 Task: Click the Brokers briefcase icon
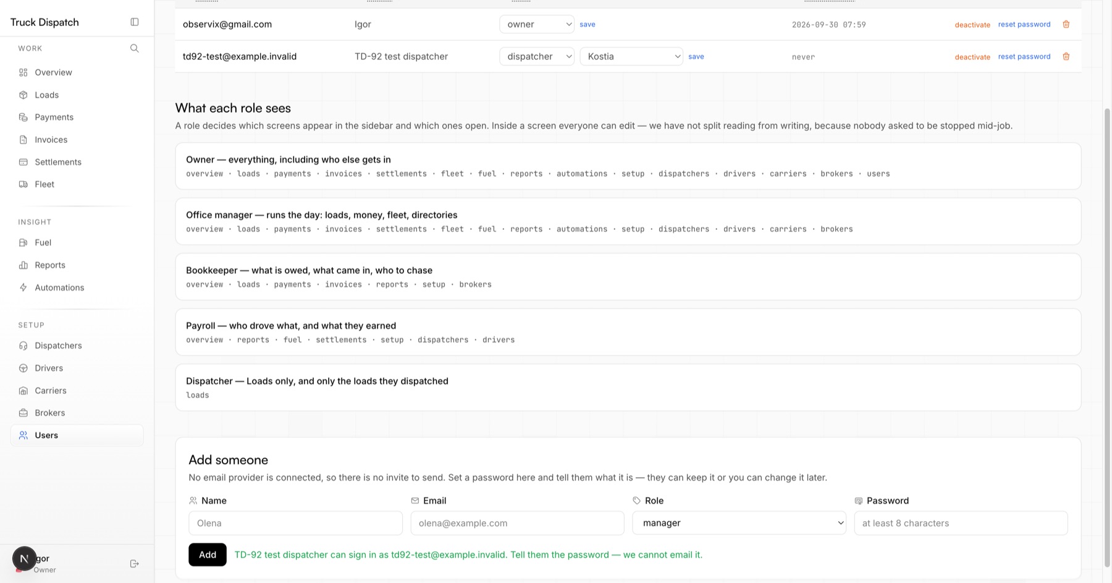coord(23,413)
